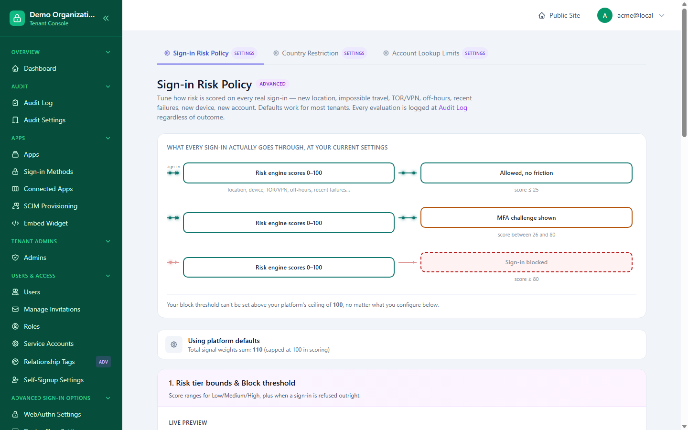Click the Self-Signup Settings user-plus icon
The image size is (688, 430).
[x=15, y=380]
